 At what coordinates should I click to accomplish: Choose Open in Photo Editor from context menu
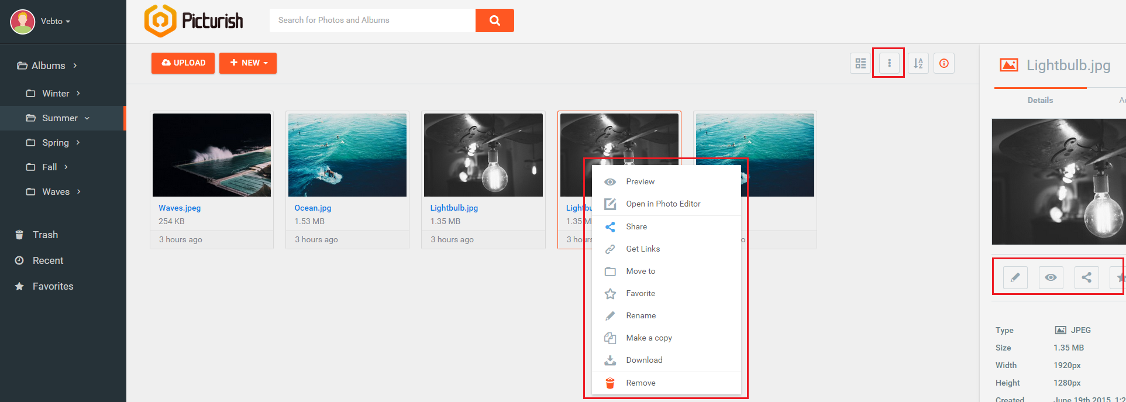(x=663, y=204)
